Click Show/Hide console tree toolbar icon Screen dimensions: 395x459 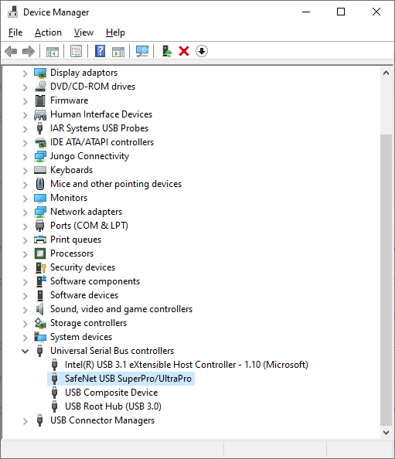pos(53,52)
